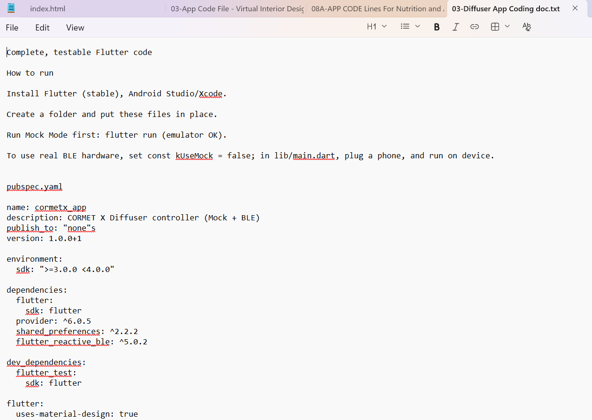This screenshot has width=592, height=420.
Task: Click the bulleted list icon
Action: pyautogui.click(x=405, y=27)
